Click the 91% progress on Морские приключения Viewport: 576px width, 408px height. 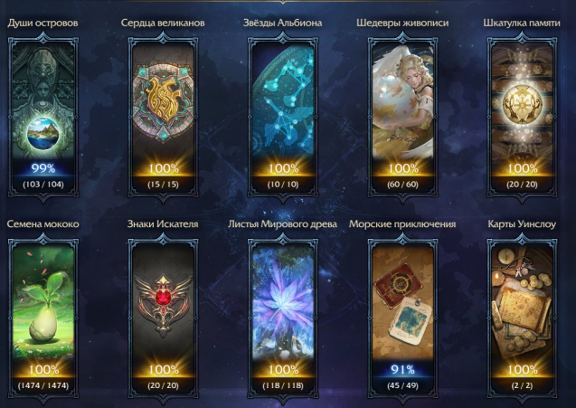402,369
